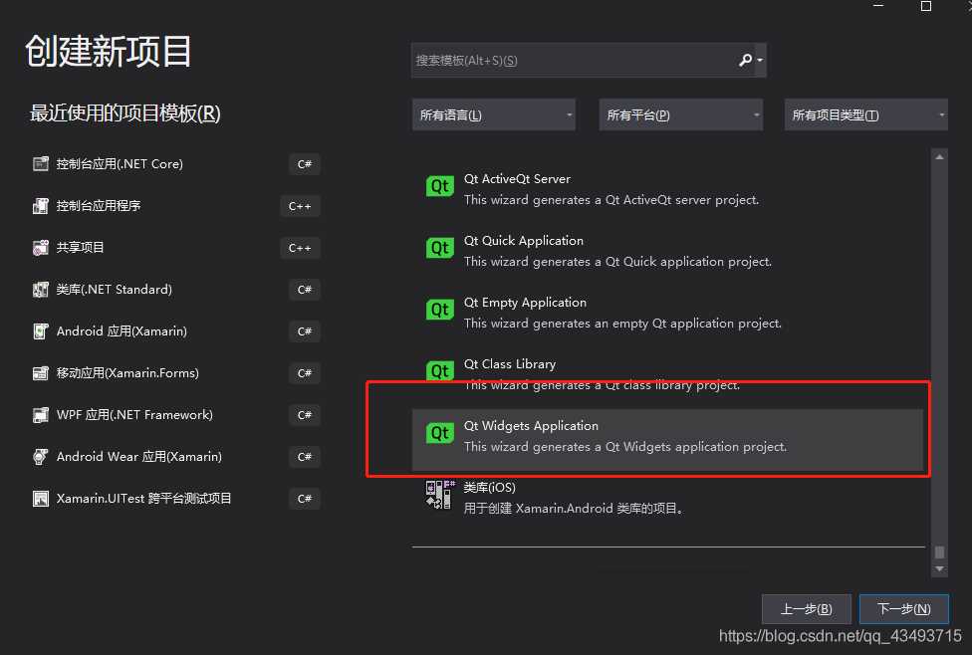Viewport: 972px width, 655px height.
Task: Click the Qt icon beside Qt Class Library
Action: [439, 370]
